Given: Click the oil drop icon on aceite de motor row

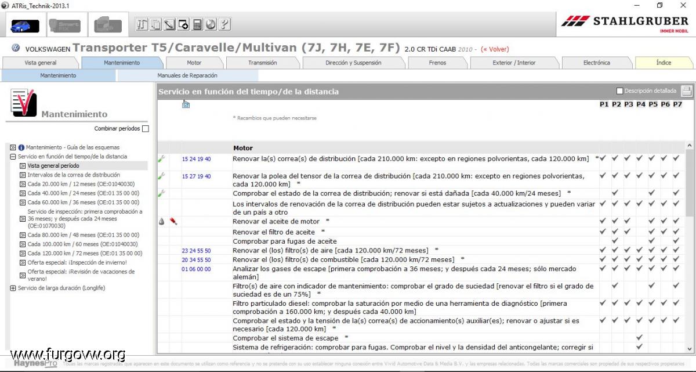Looking at the screenshot, I should tap(161, 222).
